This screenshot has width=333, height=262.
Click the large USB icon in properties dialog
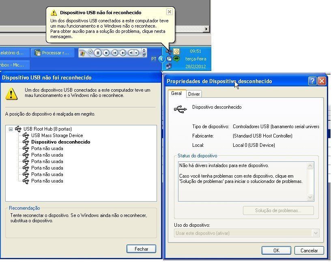tap(180, 109)
